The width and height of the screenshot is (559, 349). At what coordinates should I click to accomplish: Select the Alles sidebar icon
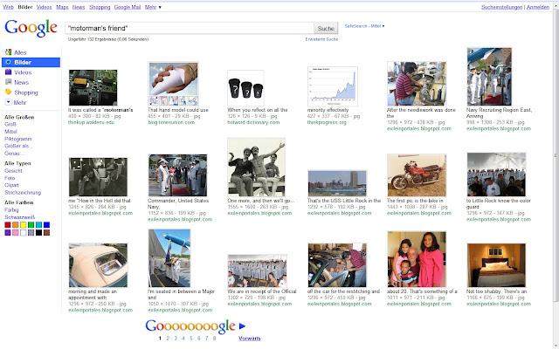[8, 52]
